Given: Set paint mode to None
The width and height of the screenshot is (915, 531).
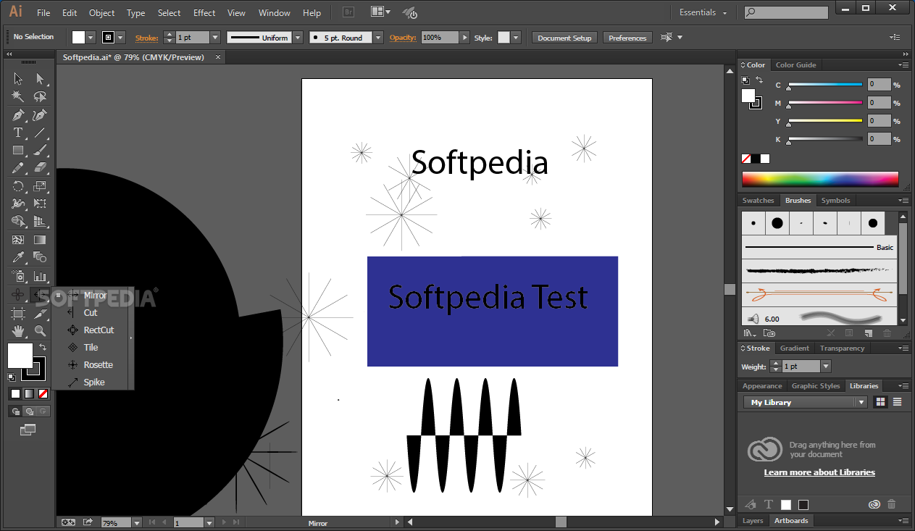Looking at the screenshot, I should click(43, 394).
